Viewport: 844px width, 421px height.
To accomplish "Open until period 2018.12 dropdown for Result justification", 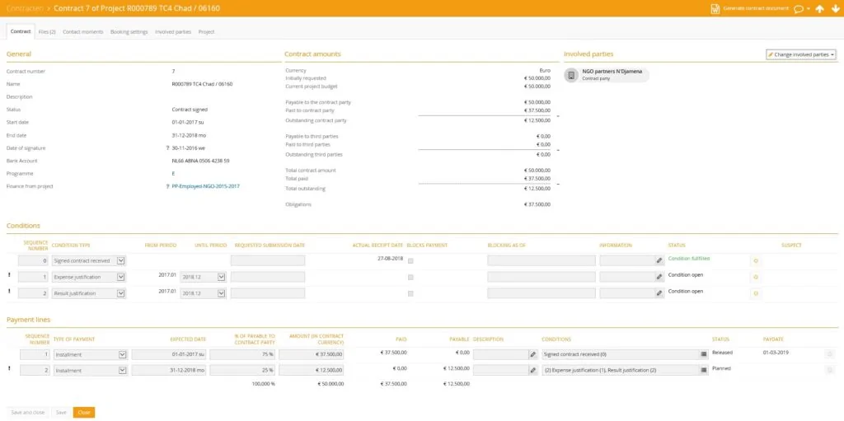I will click(221, 293).
